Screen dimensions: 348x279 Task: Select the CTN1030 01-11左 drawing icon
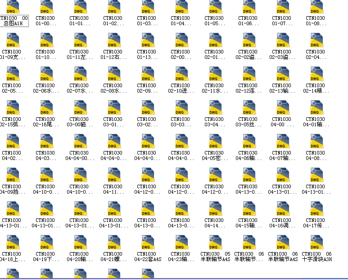pyautogui.click(x=80, y=40)
